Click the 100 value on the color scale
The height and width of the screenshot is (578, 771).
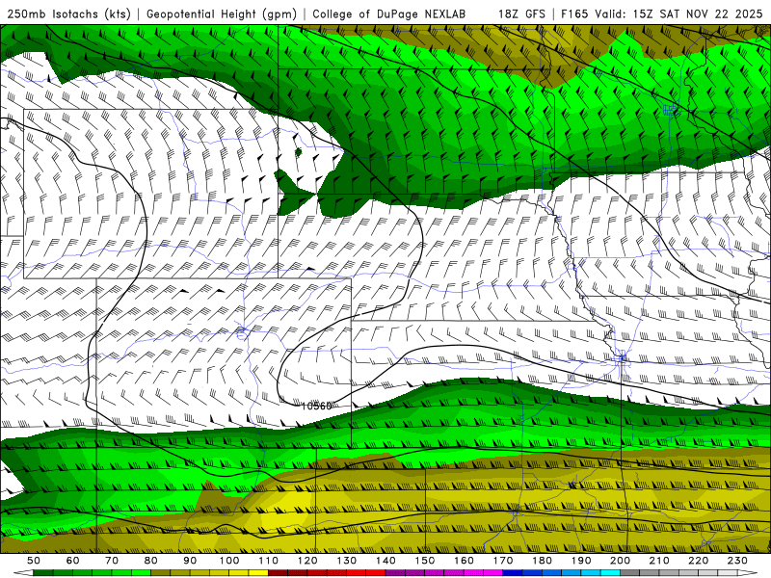coord(229,561)
